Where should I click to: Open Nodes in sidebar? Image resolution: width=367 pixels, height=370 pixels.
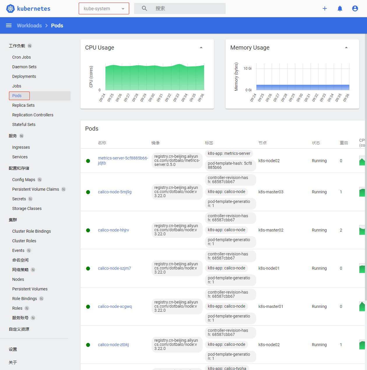click(x=18, y=279)
